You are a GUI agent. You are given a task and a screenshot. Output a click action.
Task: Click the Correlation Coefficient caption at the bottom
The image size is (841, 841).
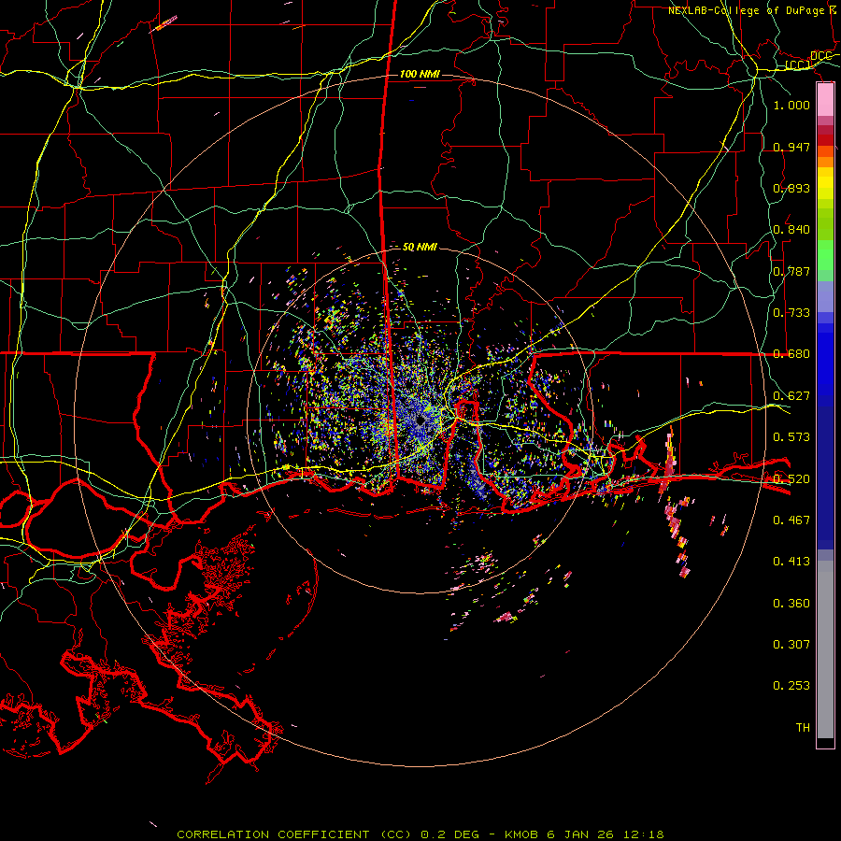[420, 834]
